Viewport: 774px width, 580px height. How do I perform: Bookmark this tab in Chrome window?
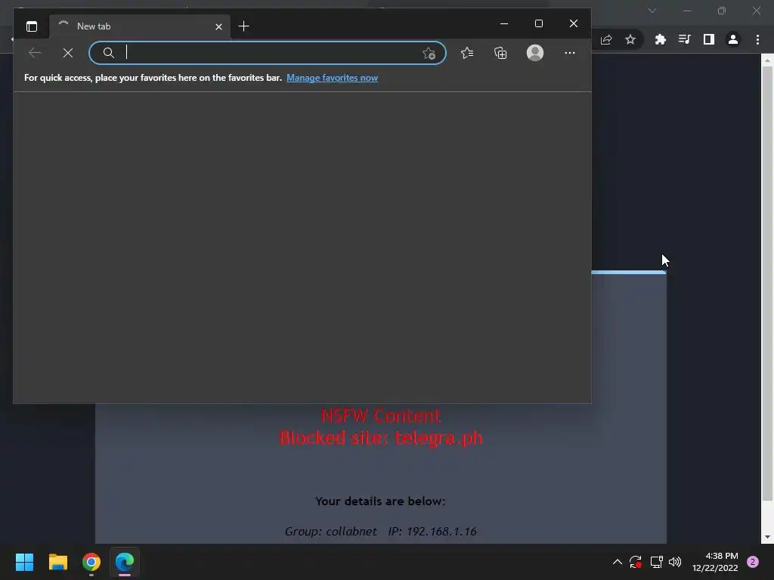pos(630,39)
